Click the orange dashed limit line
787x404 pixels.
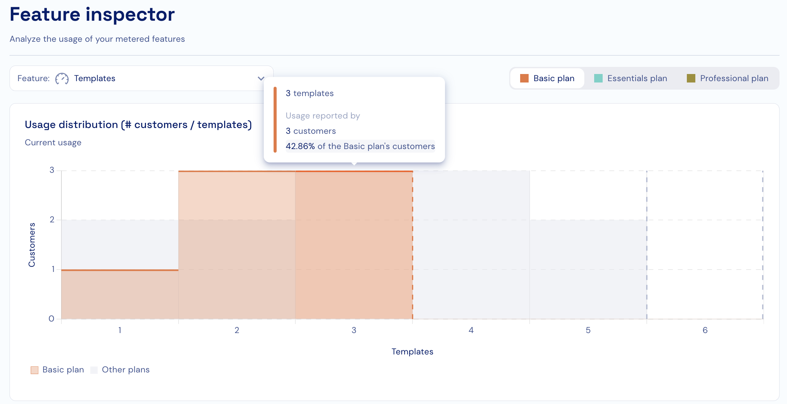tap(413, 244)
